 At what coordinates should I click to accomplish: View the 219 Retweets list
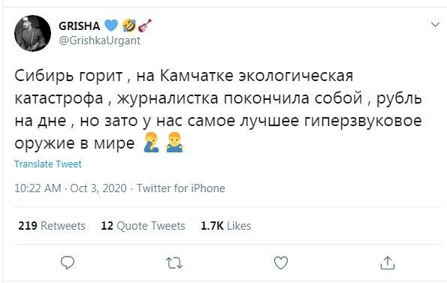(52, 226)
